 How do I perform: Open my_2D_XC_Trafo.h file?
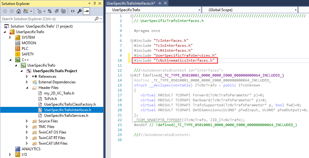(x=59, y=93)
